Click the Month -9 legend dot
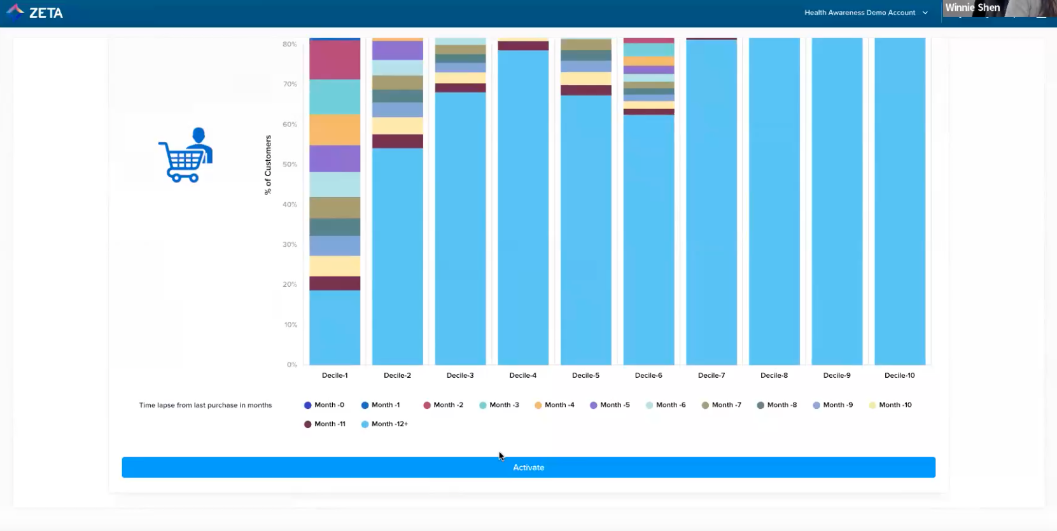The image size is (1057, 531). pos(816,405)
